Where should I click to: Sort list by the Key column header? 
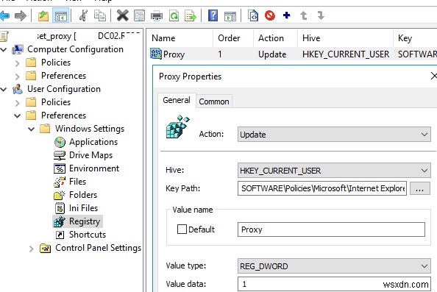(415, 38)
